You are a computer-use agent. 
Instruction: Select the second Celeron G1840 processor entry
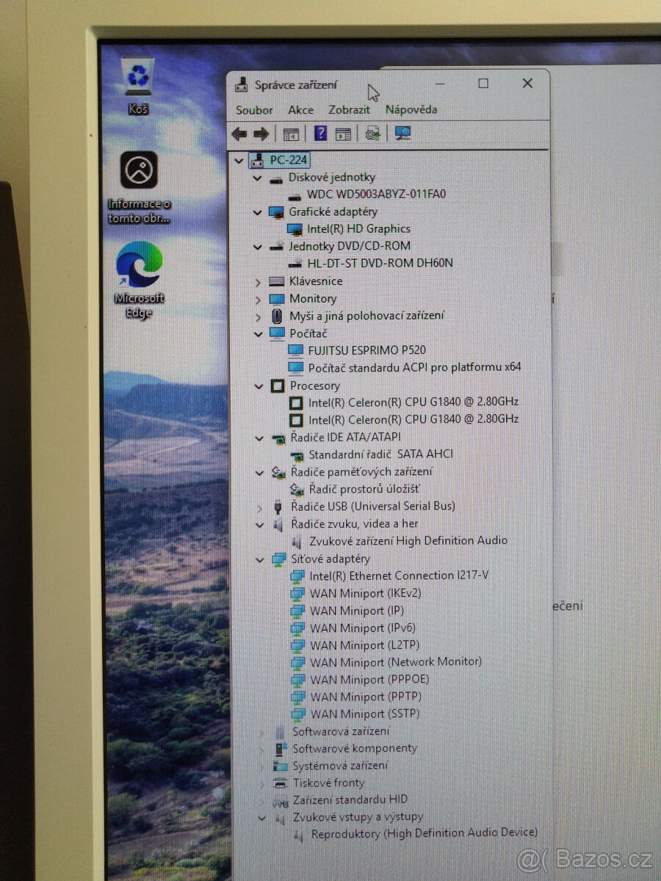point(413,419)
